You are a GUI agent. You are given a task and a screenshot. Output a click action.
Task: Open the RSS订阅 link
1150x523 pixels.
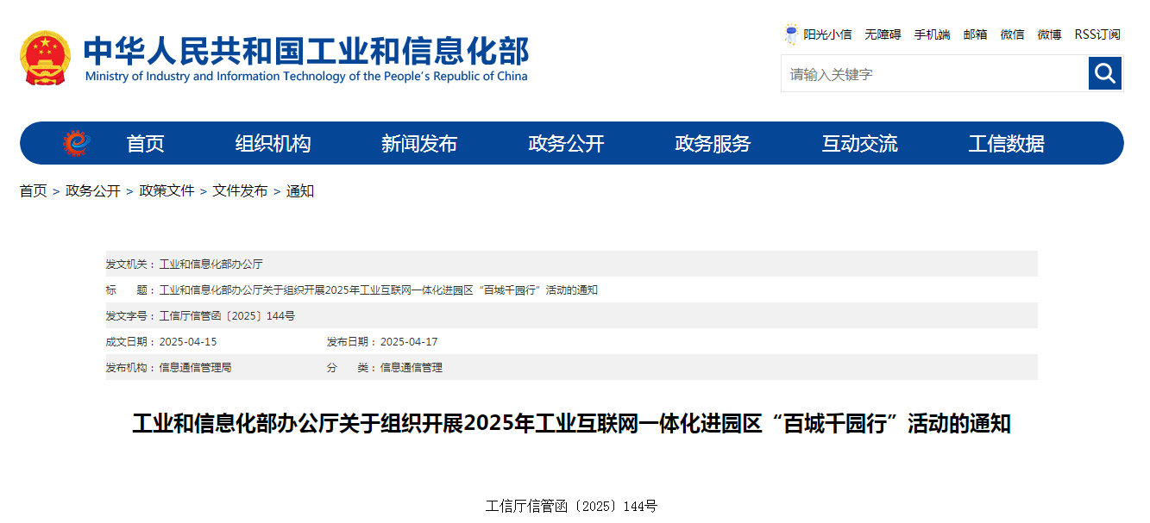point(1097,34)
